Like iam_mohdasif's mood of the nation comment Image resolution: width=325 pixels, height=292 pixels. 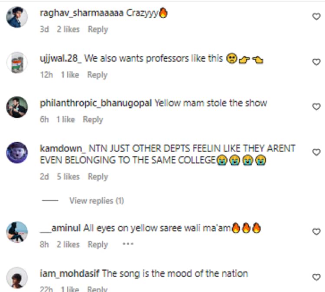coord(316,277)
